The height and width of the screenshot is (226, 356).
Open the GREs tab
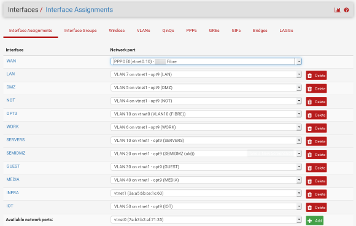point(214,31)
